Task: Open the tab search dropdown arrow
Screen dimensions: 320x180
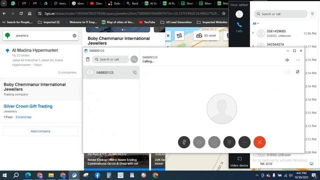Action: 3,3
